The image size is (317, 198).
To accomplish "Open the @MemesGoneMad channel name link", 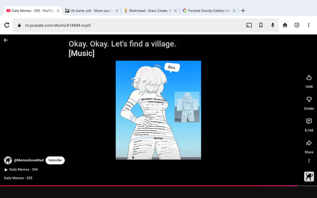I will point(29,160).
